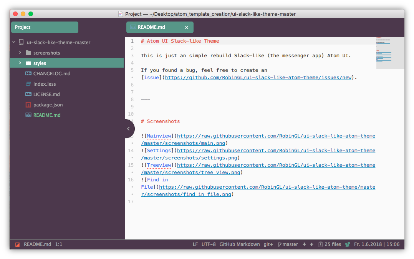Change UTF-8 encoding selector
414x259 pixels.
pyautogui.click(x=208, y=244)
